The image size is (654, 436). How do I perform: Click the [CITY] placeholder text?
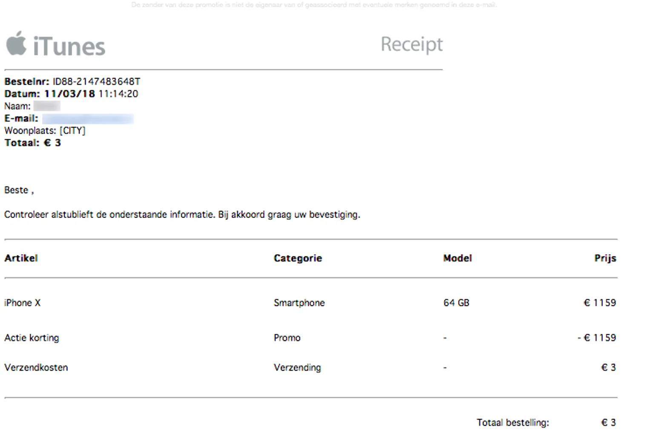click(72, 131)
